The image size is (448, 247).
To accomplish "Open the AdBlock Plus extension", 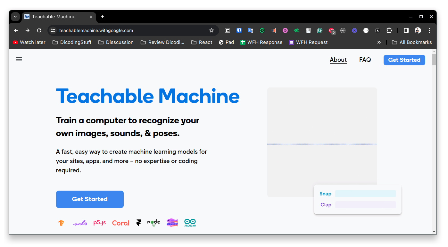I will tap(331, 31).
